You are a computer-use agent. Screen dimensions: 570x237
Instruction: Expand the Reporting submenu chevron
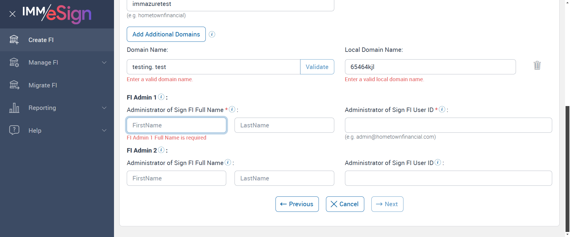point(104,108)
